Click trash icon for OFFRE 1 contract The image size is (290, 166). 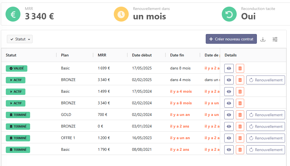tap(240, 138)
